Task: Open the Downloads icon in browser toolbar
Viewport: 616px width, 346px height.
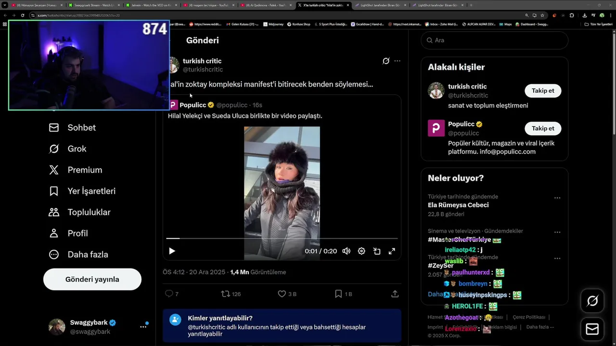Action: [x=584, y=15]
